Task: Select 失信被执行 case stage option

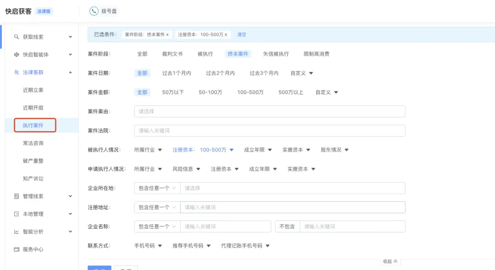Action: point(276,53)
